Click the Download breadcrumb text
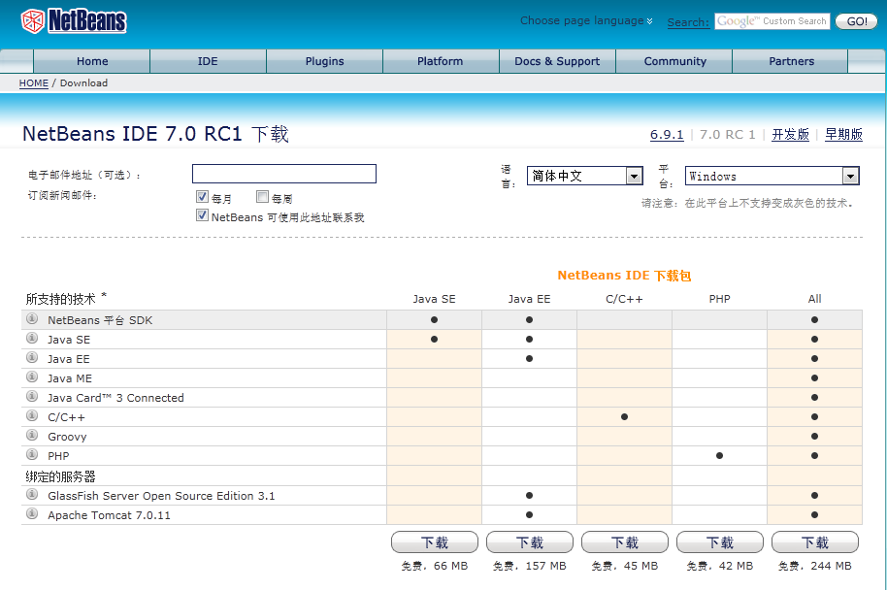887x590 pixels. pos(83,83)
